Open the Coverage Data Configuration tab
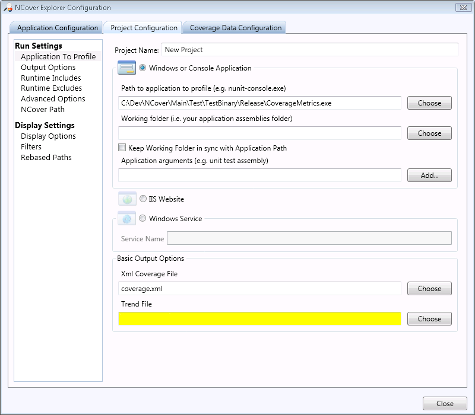Screen dimensions: 475x415 point(235,28)
